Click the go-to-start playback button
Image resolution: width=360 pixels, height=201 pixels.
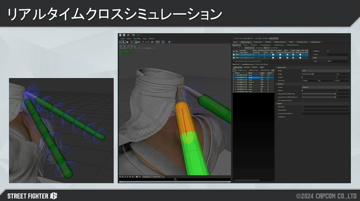coord(120,177)
